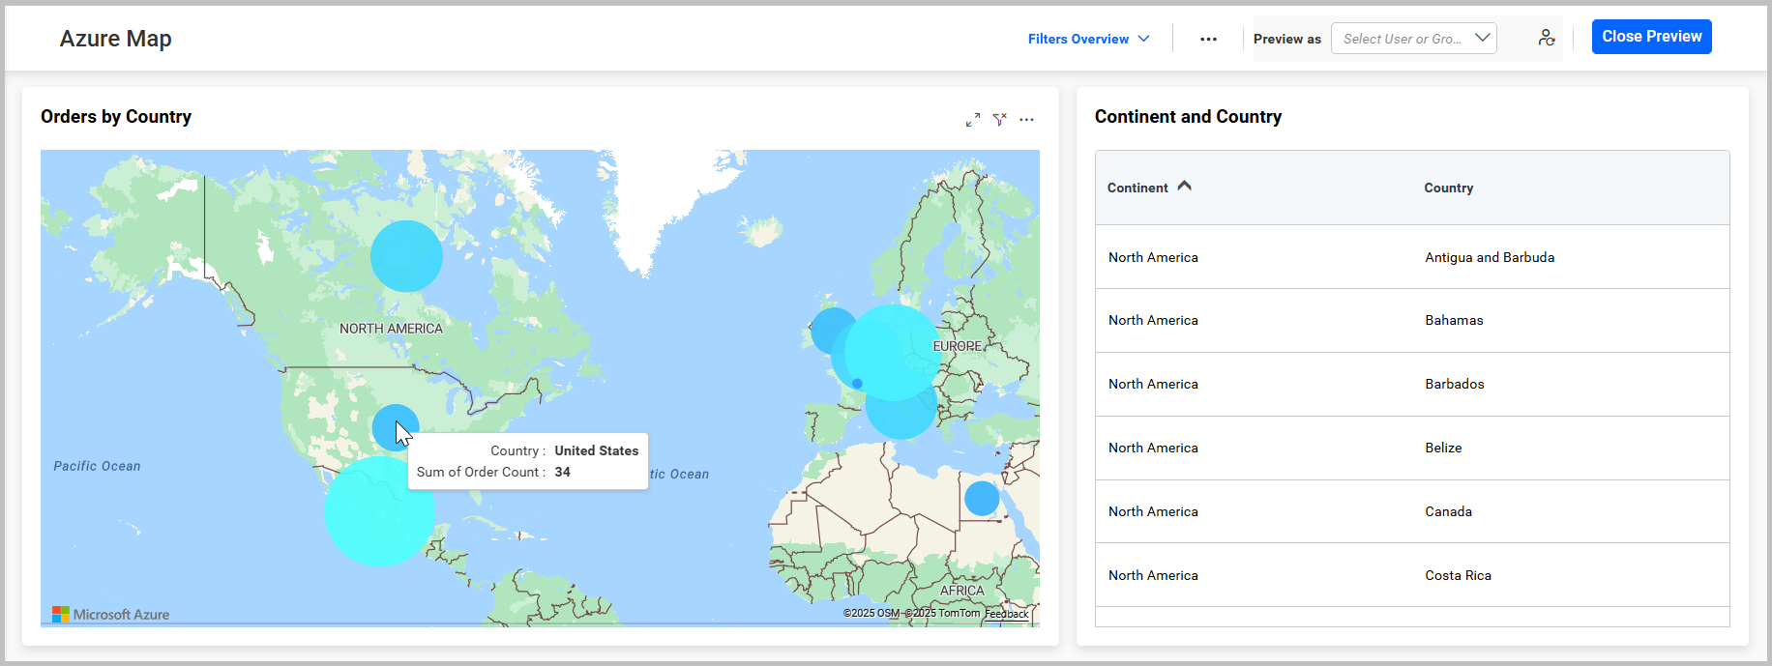The height and width of the screenshot is (666, 1772).
Task: Maximize the Orders by Country widget
Action: (973, 120)
